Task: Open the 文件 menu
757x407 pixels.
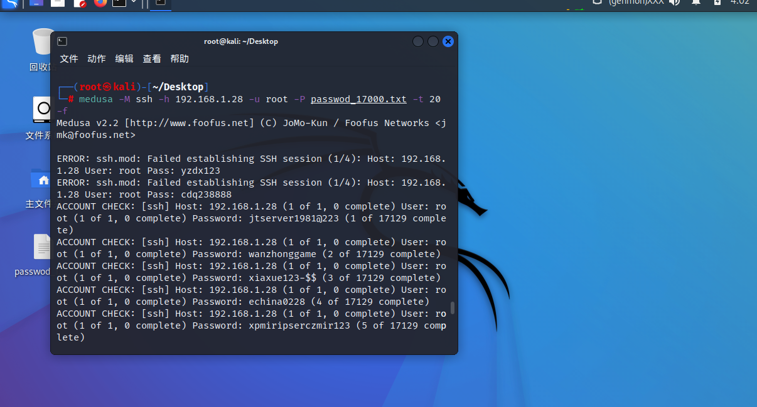Action: pyautogui.click(x=69, y=58)
